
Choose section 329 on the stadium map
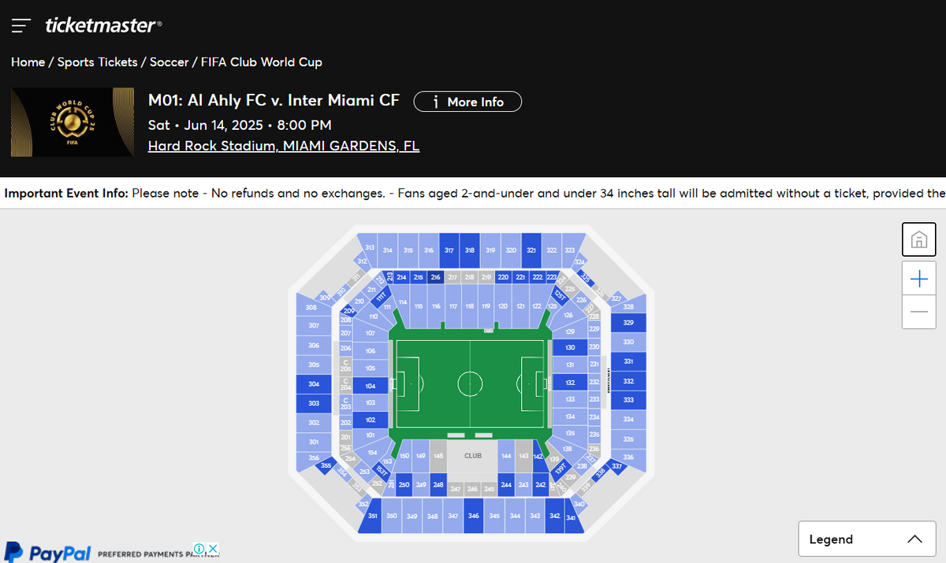(628, 323)
